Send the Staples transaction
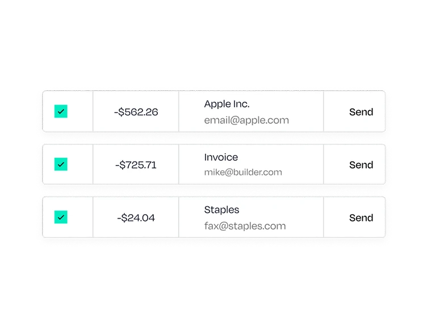The image size is (427, 334). 361,218
